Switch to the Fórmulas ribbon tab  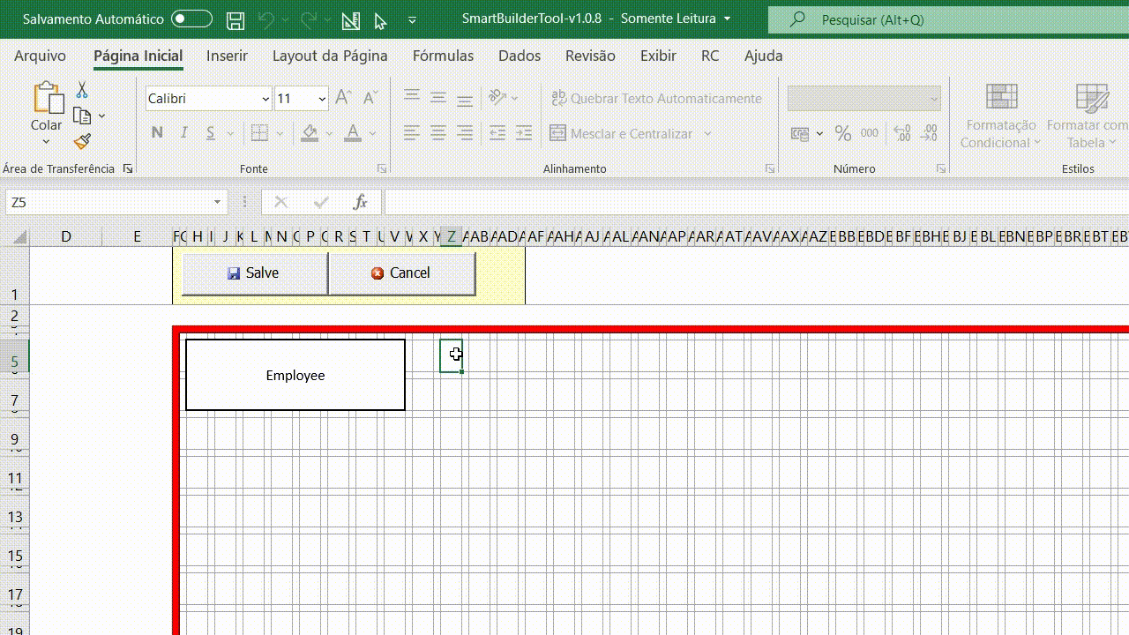click(x=443, y=56)
